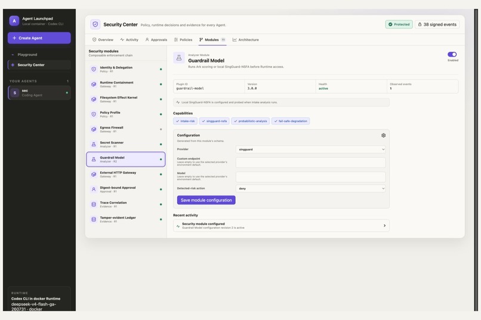Click the Custom endpoint input field
This screenshot has width=481, height=320.
point(310,162)
